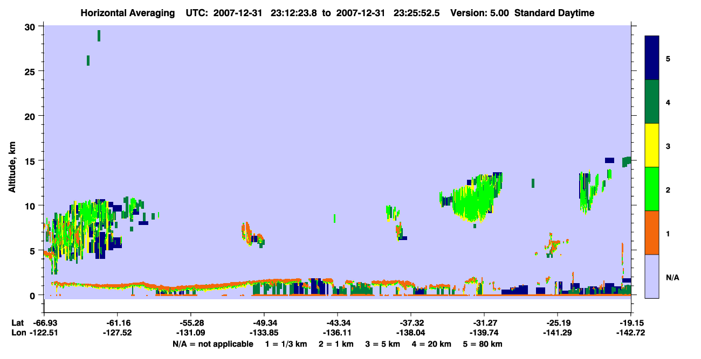Screen dimensions: 701x359
Task: Click the latitude value -19.15
Action: [x=631, y=322]
